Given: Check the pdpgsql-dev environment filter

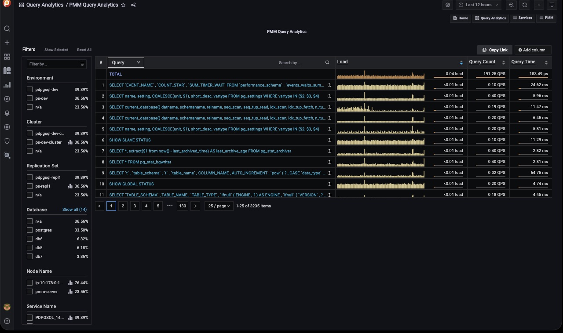Looking at the screenshot, I should click(29, 90).
